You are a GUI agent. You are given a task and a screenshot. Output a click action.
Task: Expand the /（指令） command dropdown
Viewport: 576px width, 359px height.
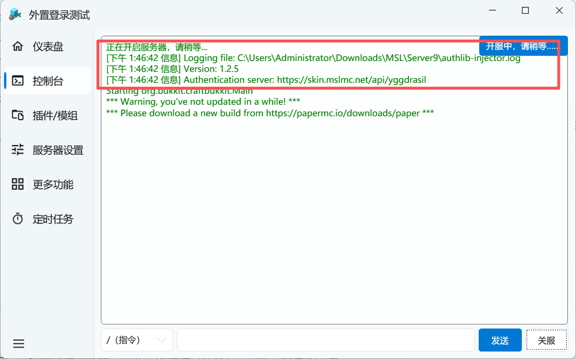tap(137, 340)
